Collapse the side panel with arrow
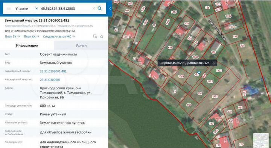This screenshot has height=148, width=271. (x=110, y=8)
